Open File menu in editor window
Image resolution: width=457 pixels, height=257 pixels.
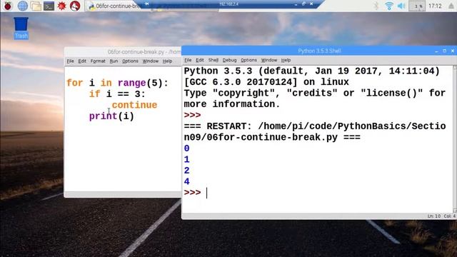coord(70,61)
